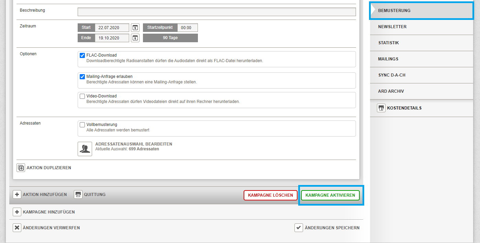Open the Ende date calendar picker
480x243 pixels.
tap(135, 38)
